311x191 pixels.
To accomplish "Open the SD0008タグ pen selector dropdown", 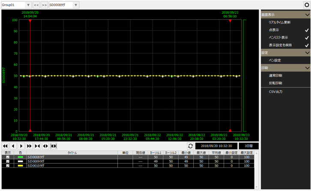I will tap(63, 5).
